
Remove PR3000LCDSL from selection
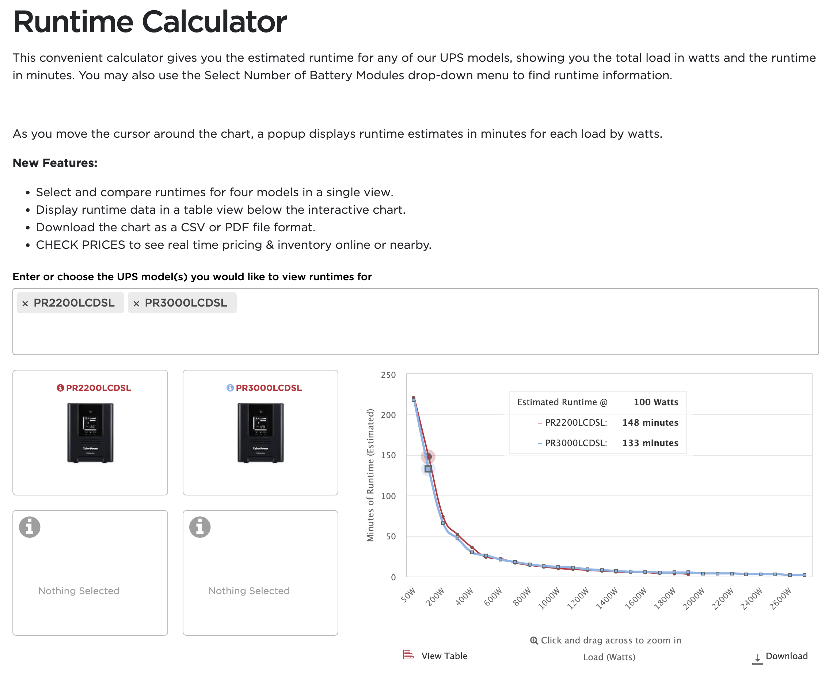pos(136,302)
